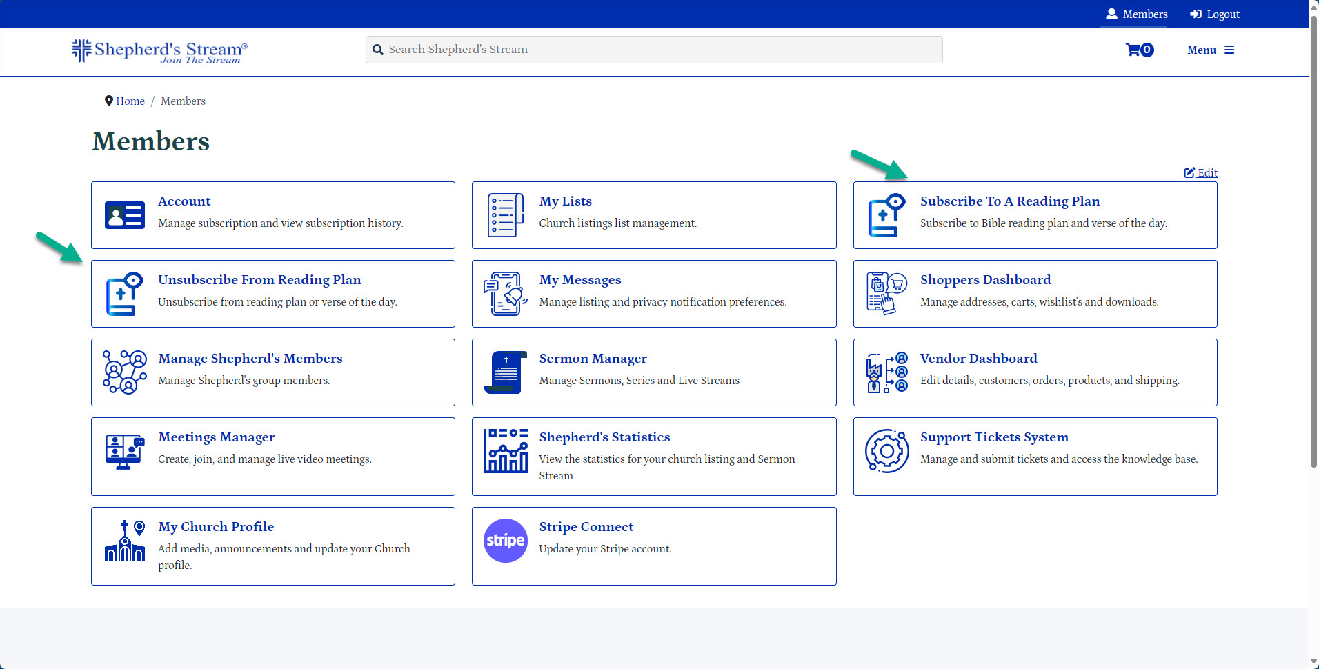1319x669 pixels.
Task: Open the Members tab in top bar
Action: [1136, 14]
